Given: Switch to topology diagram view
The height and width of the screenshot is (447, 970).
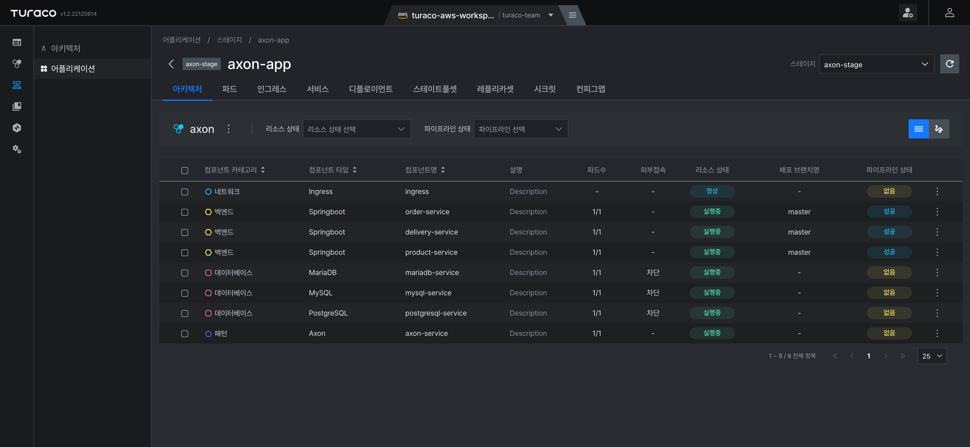Looking at the screenshot, I should [939, 129].
